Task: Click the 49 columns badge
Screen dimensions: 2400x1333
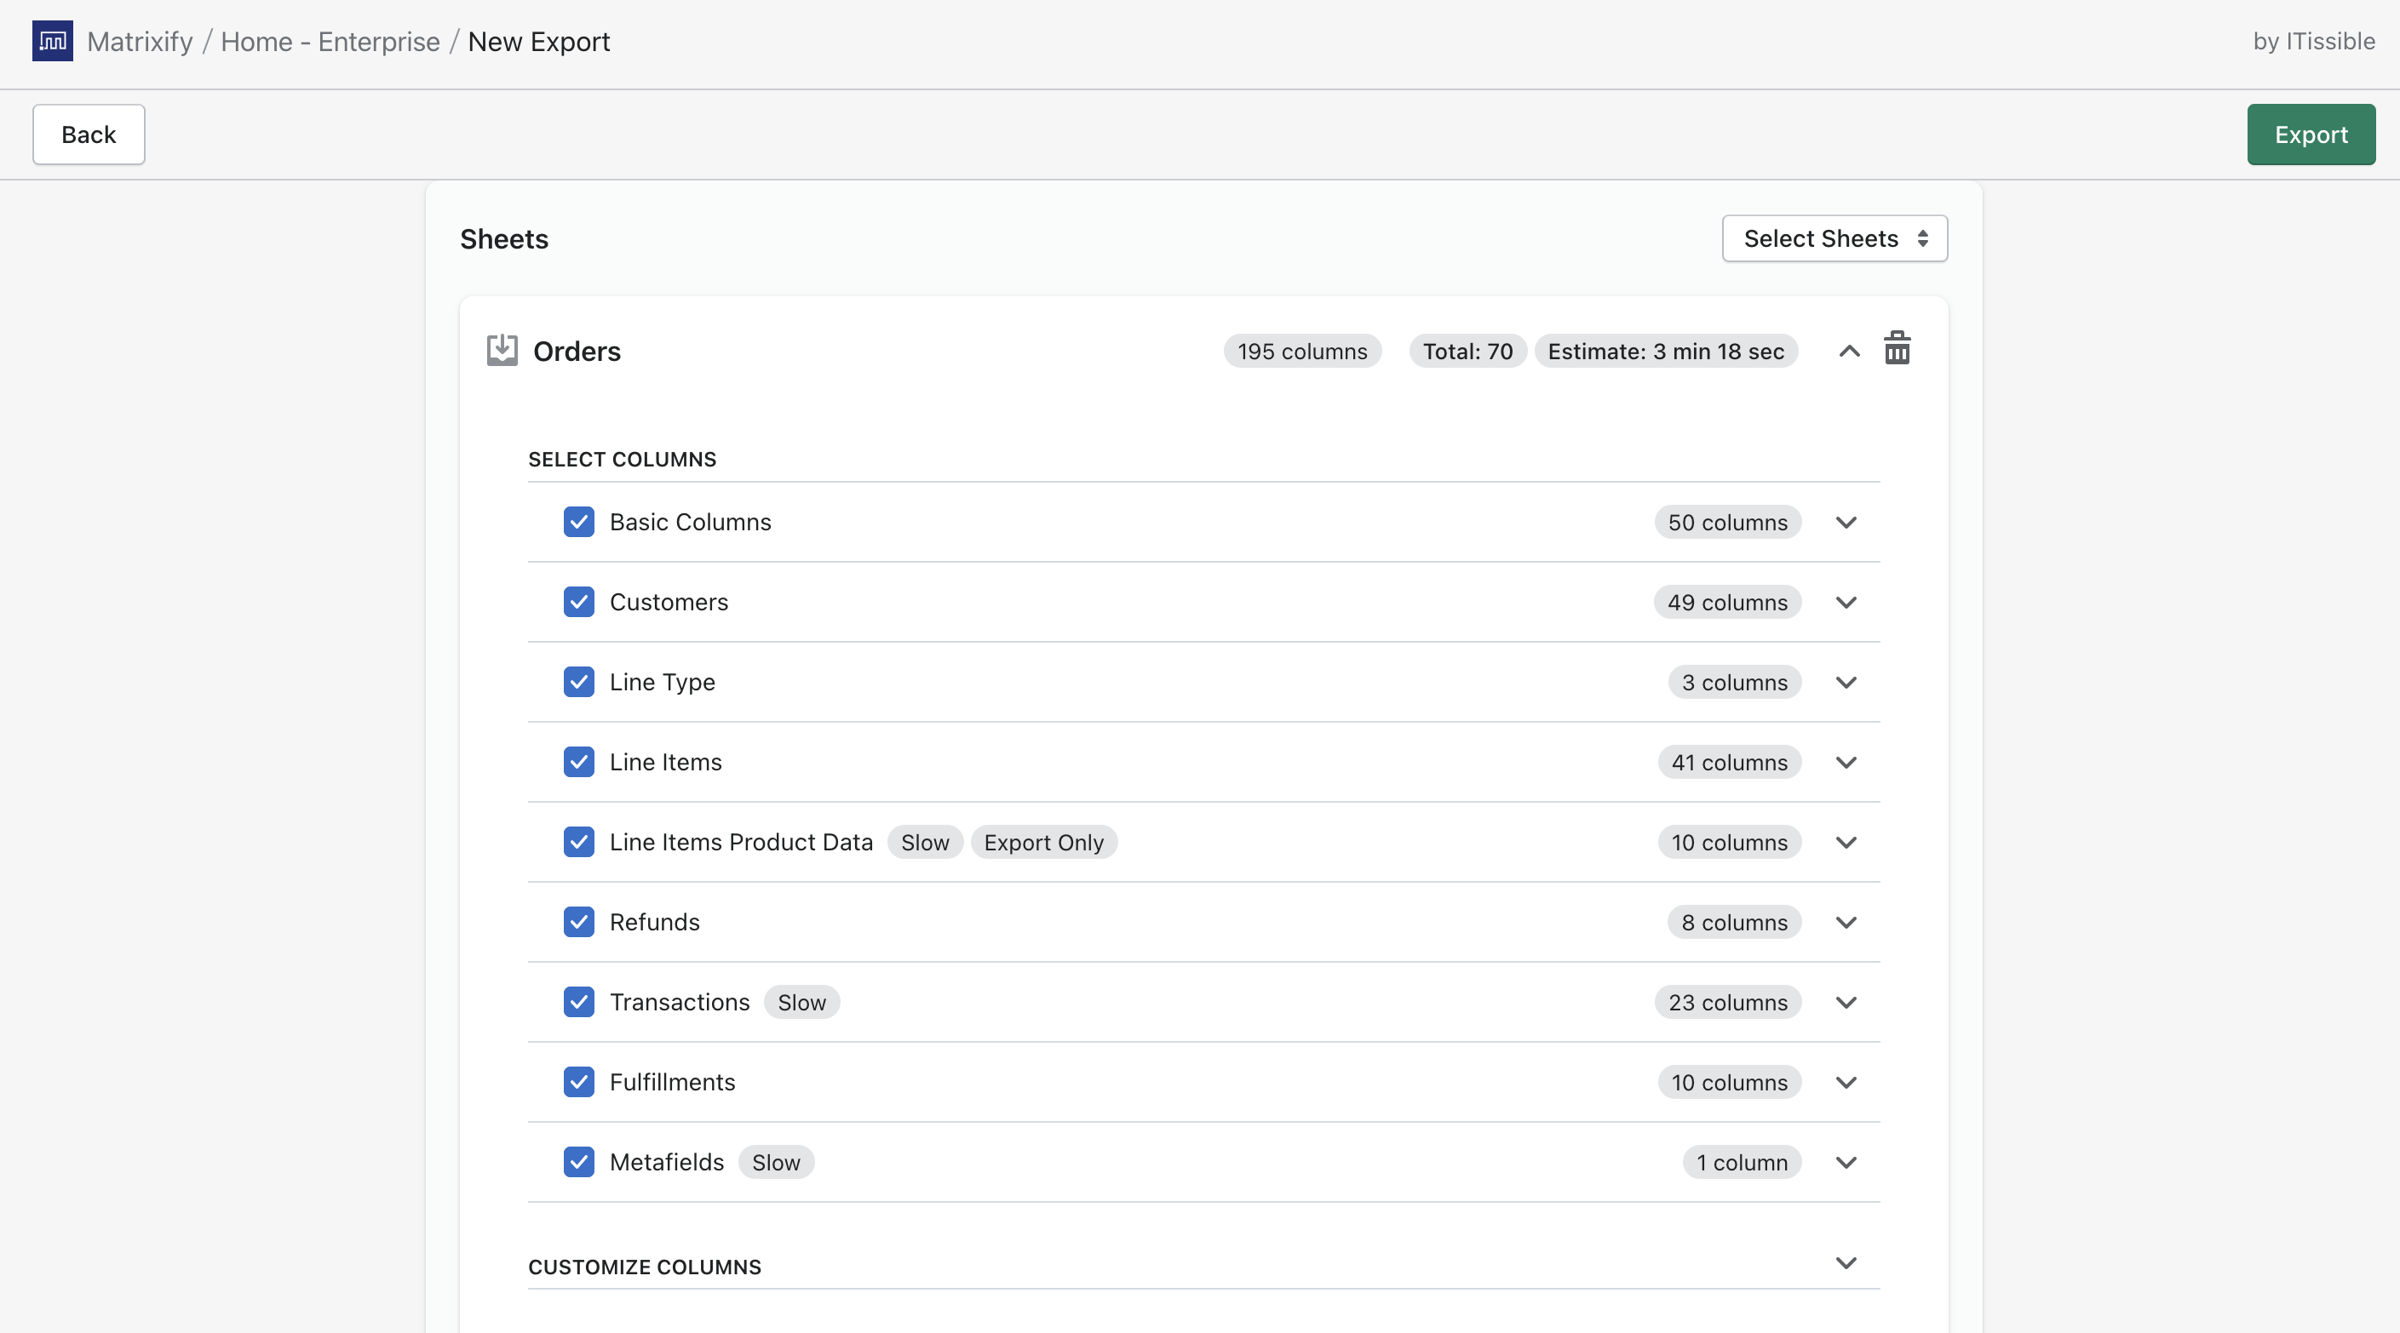Action: tap(1726, 603)
